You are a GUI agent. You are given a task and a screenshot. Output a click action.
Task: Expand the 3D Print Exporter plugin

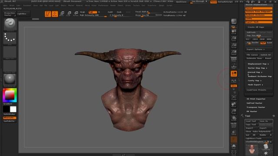coord(256,99)
